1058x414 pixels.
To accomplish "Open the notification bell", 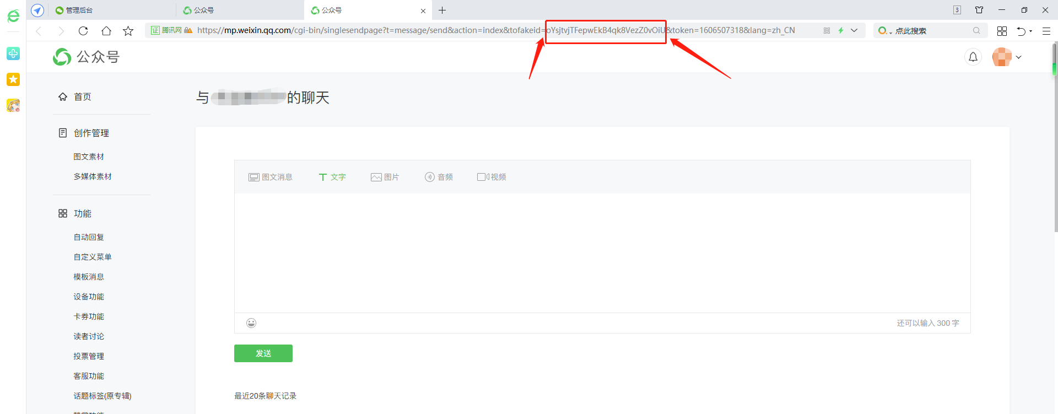I will 973,57.
